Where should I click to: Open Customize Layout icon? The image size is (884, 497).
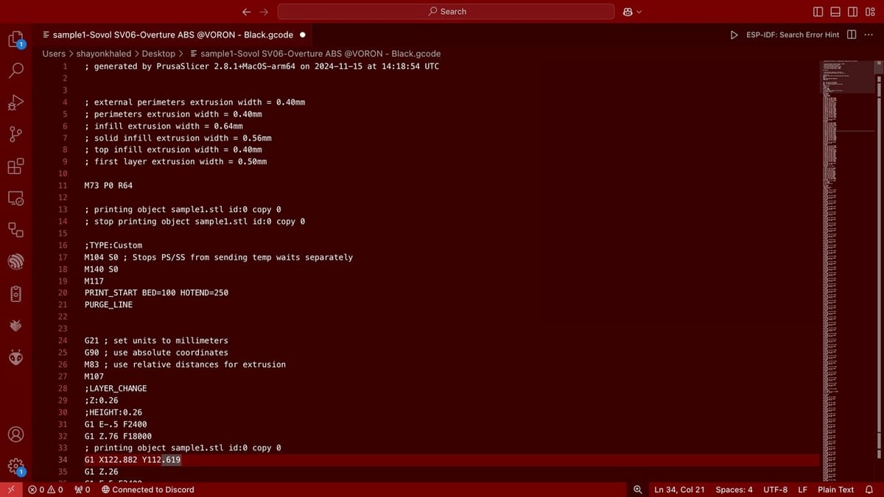click(x=870, y=12)
